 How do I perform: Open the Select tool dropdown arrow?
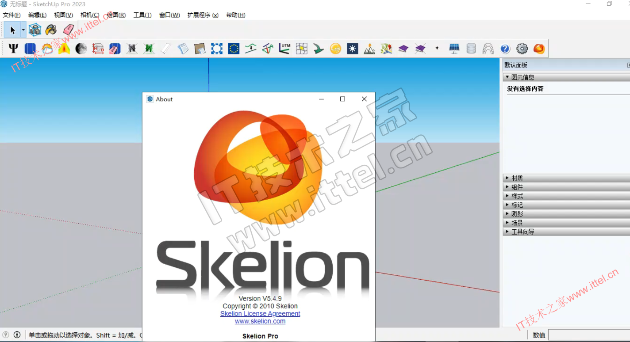23,30
